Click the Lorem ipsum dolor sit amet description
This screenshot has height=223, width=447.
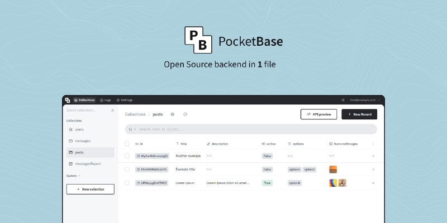click(x=228, y=183)
